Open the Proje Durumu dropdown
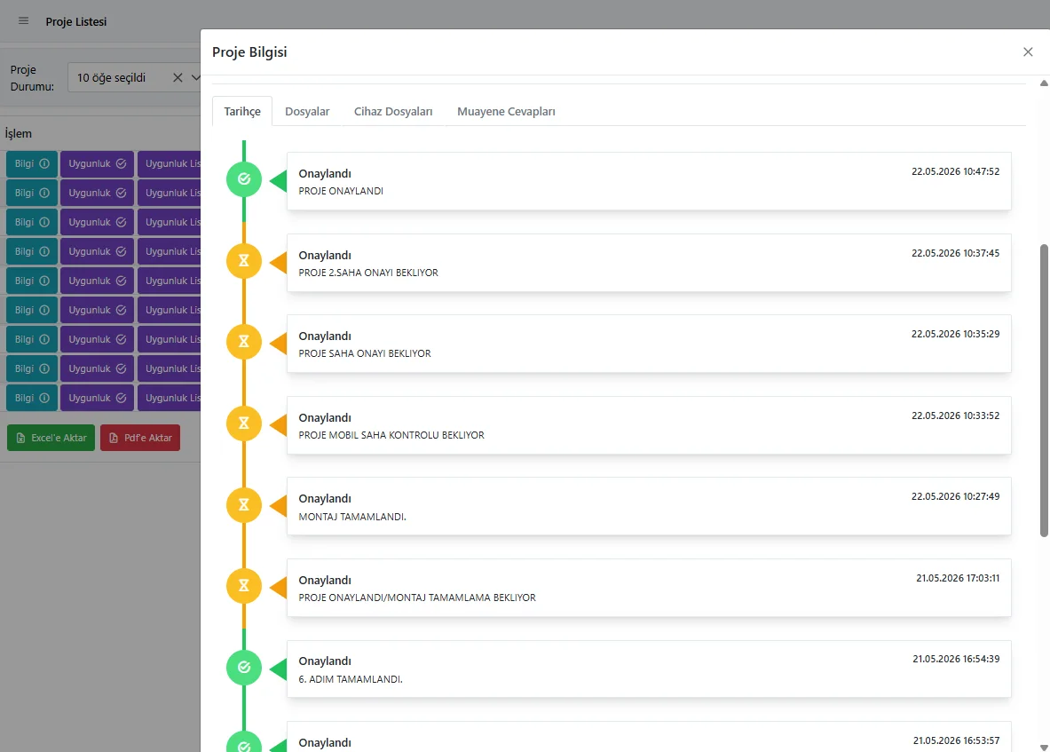Viewport: 1050px width, 752px height. point(195,77)
